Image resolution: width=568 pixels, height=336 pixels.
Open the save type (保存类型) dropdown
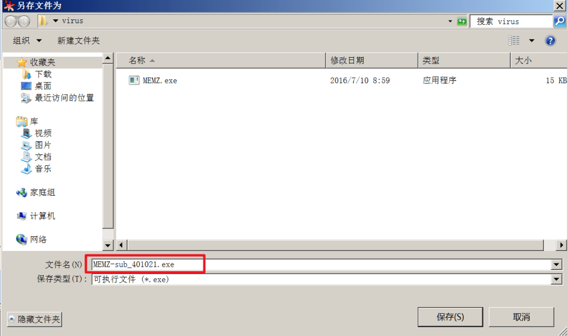556,279
